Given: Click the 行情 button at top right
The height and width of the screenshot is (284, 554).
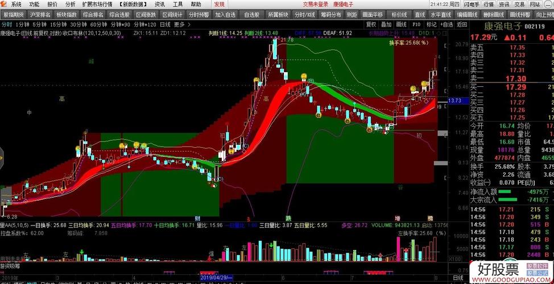Looking at the screenshot, I should (x=489, y=5).
